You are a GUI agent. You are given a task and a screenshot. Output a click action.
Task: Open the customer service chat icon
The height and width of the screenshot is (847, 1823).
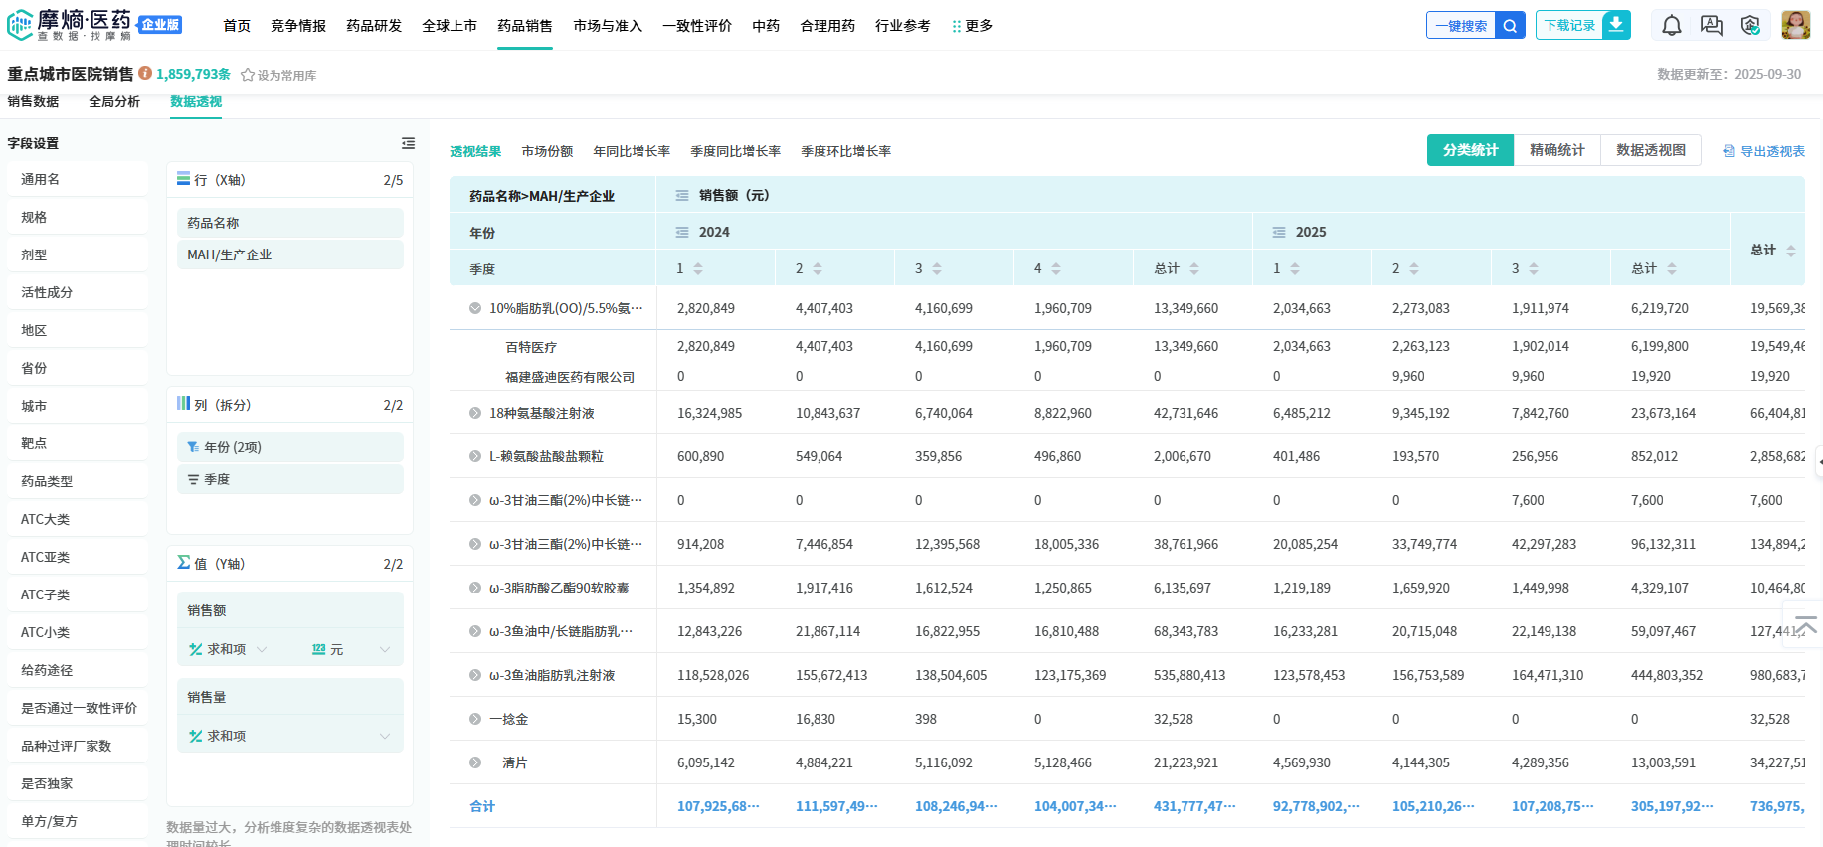pos(1712,26)
